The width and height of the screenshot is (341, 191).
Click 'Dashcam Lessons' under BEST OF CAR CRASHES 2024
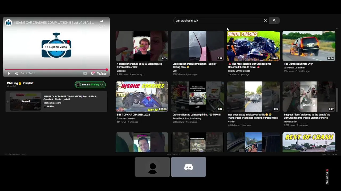point(126,118)
